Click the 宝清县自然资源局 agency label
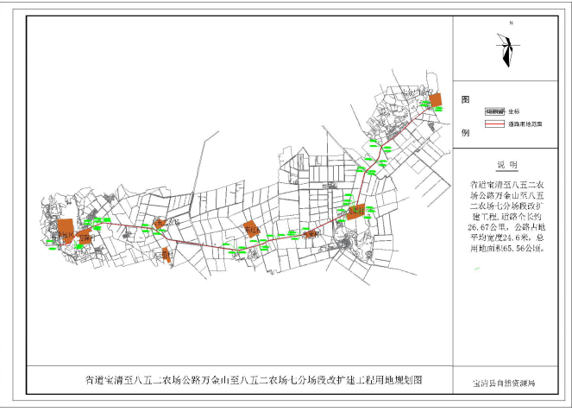Image resolution: width=572 pixels, height=412 pixels. (x=504, y=383)
